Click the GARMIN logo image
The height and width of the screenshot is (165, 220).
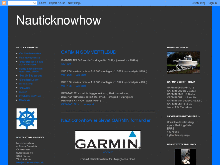pyautogui.click(x=108, y=140)
